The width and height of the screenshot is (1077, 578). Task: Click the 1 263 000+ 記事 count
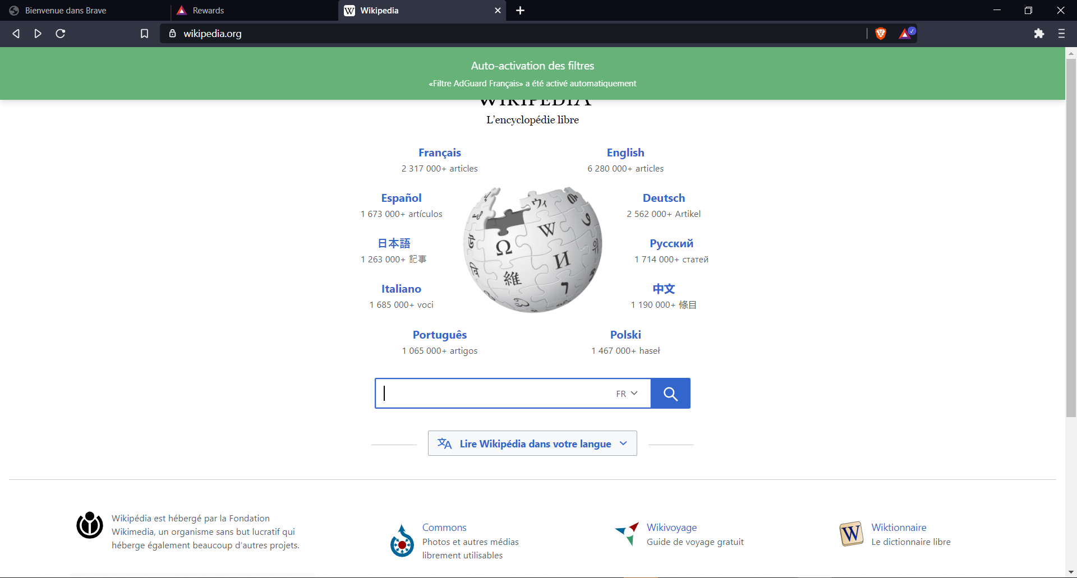click(394, 260)
